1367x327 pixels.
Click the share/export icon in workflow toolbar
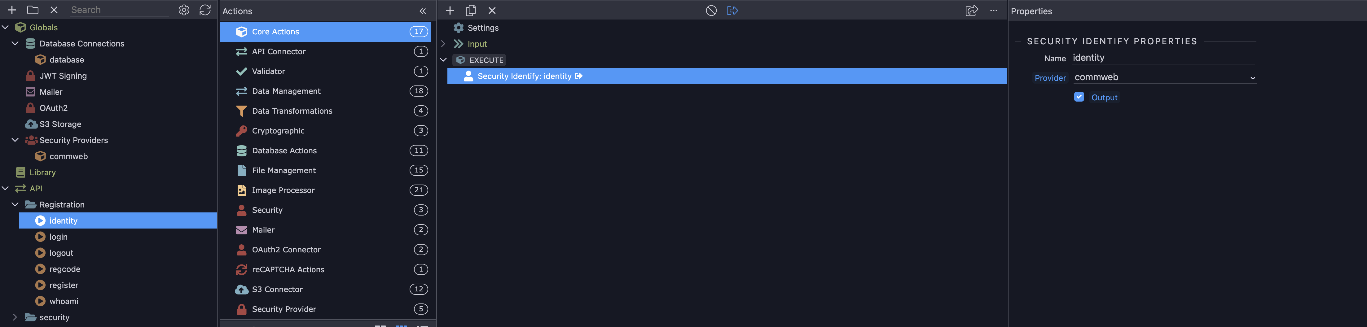[971, 11]
